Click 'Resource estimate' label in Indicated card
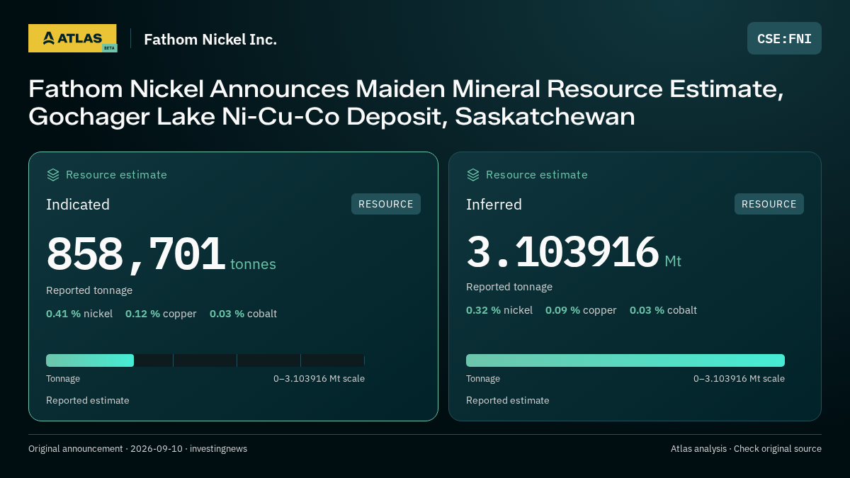This screenshot has height=478, width=850. coord(116,175)
